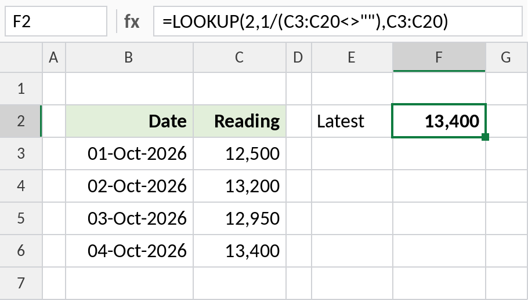The image size is (528, 300).
Task: Select column E header
Action: (x=352, y=57)
